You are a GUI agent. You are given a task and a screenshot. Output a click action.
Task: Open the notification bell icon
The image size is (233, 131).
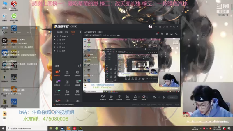172,34
